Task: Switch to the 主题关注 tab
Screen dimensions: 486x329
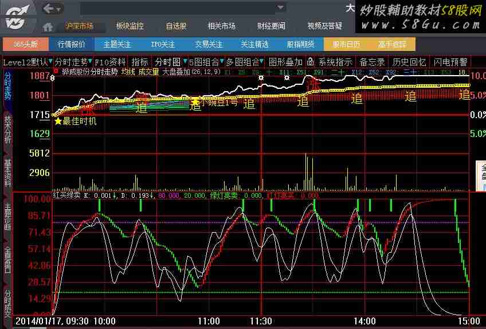Action: coord(117,44)
